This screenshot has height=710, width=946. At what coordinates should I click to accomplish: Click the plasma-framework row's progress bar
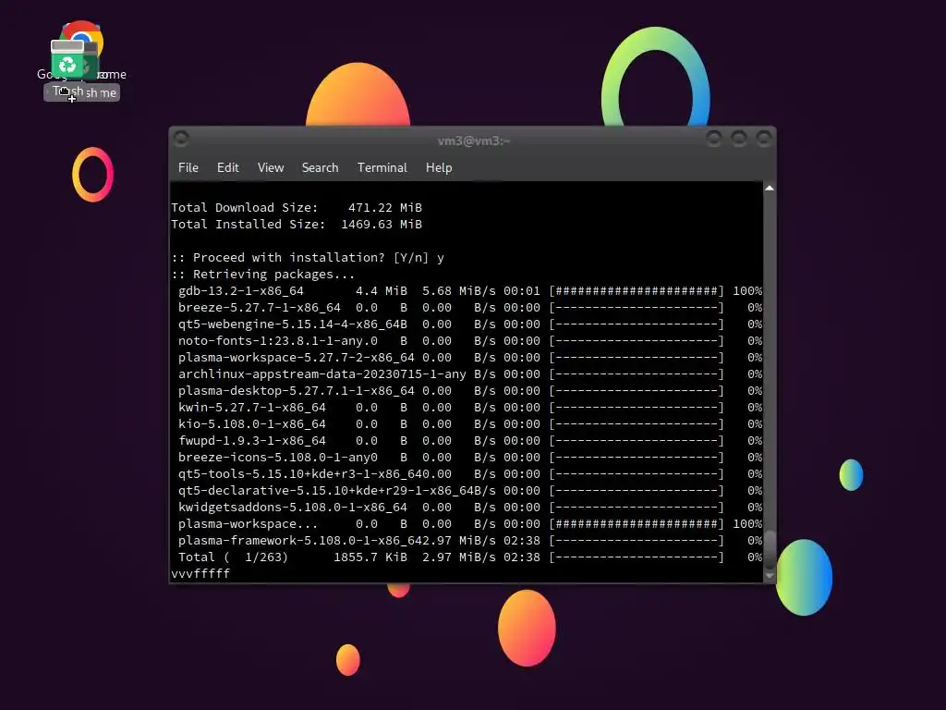click(x=637, y=540)
